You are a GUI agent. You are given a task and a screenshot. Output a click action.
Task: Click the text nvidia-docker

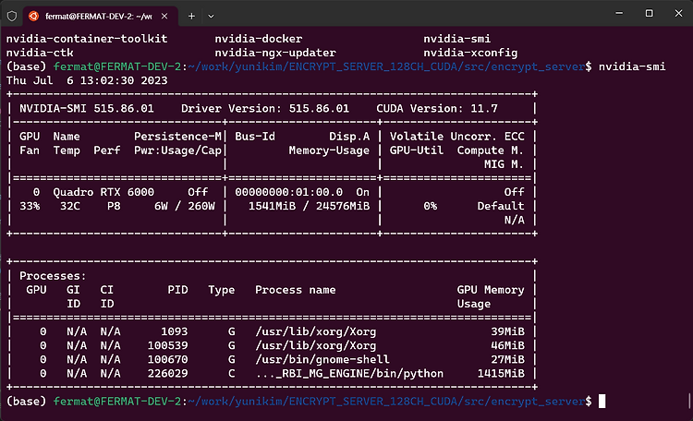coord(259,39)
